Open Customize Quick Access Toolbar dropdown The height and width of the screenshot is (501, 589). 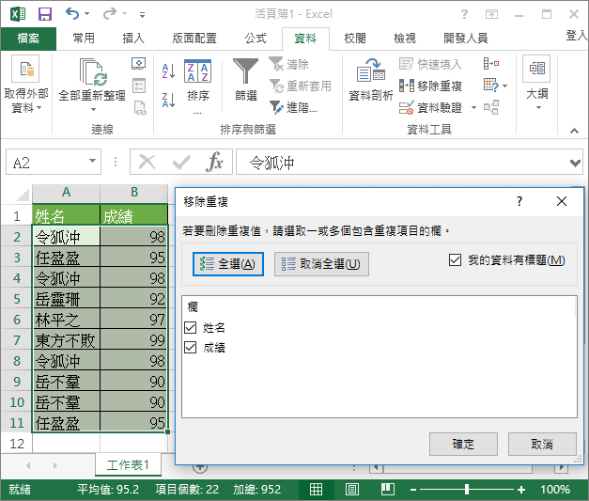pyautogui.click(x=142, y=15)
